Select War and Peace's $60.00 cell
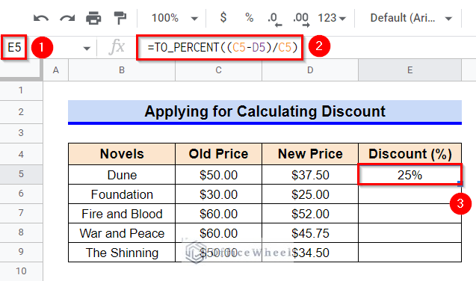Image resolution: width=476 pixels, height=281 pixels. [218, 233]
